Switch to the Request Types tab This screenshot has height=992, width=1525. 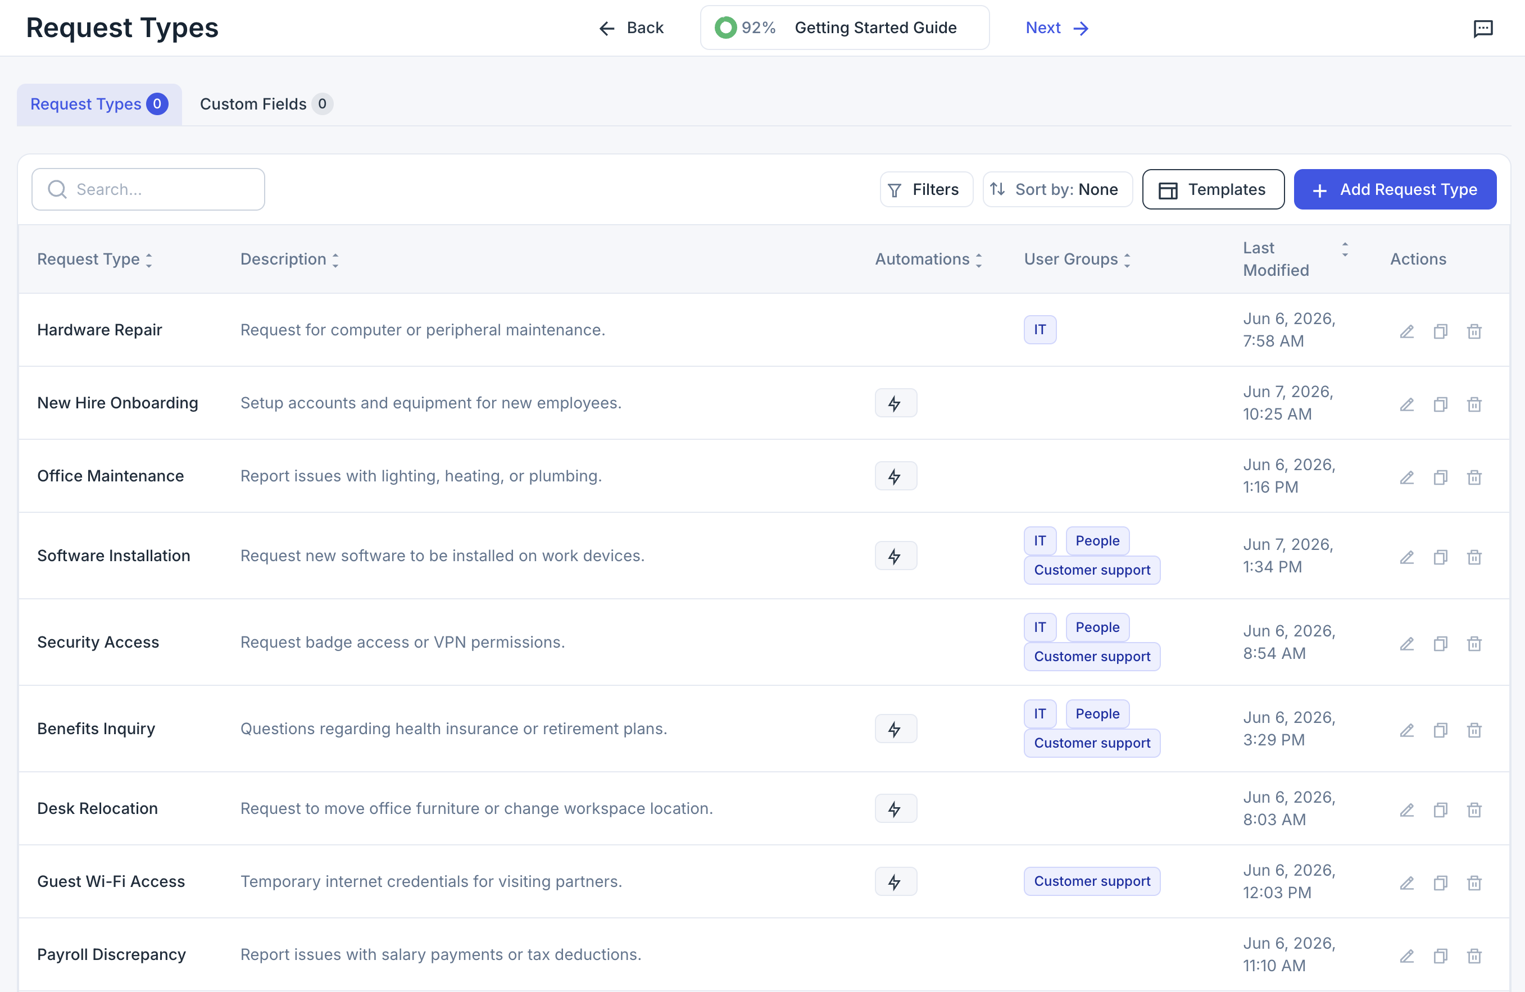click(99, 104)
